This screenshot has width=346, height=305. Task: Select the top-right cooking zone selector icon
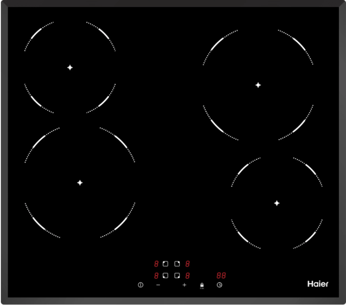tap(177, 264)
